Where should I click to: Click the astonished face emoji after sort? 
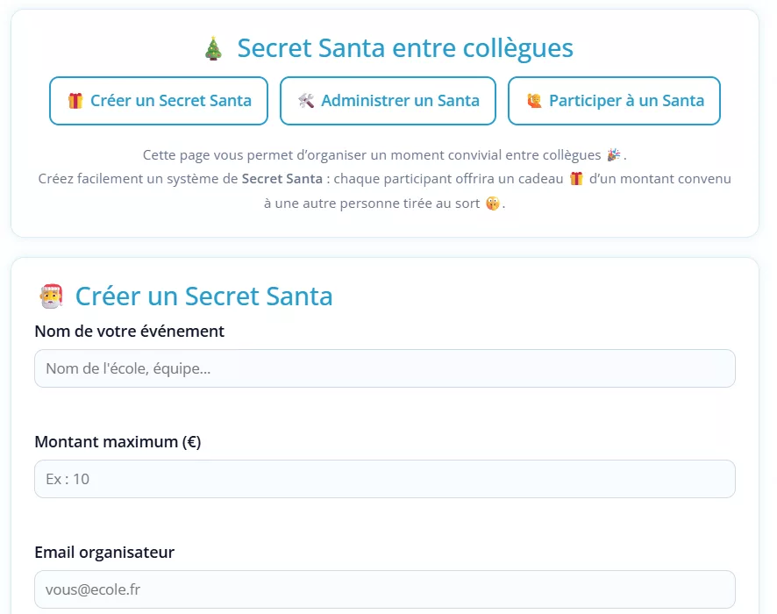tap(493, 203)
